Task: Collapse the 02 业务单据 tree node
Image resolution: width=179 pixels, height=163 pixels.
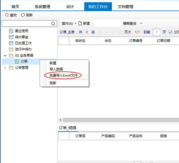Action: (5, 56)
